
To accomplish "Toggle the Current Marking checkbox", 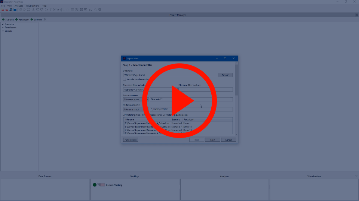I will [x=98, y=185].
